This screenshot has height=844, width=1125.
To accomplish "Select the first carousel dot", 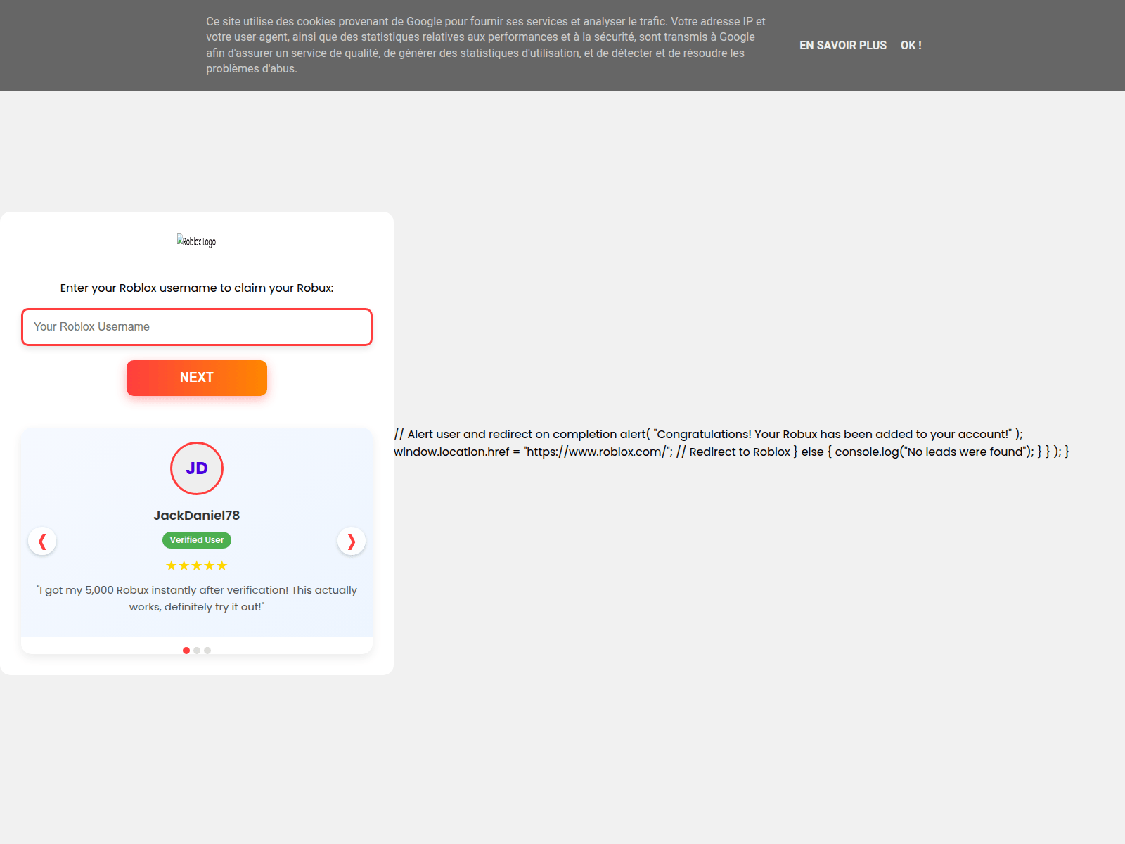I will [x=186, y=651].
